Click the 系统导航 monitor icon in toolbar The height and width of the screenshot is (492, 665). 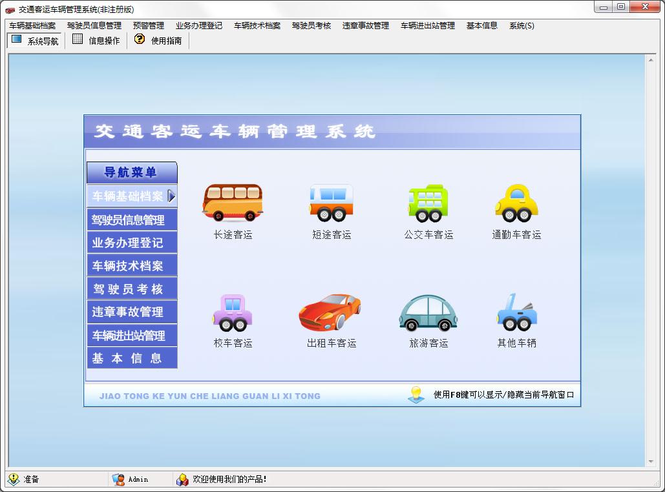click(17, 39)
